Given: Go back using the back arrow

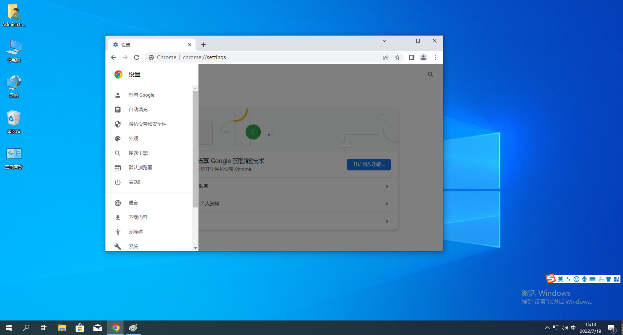Looking at the screenshot, I should (x=113, y=57).
